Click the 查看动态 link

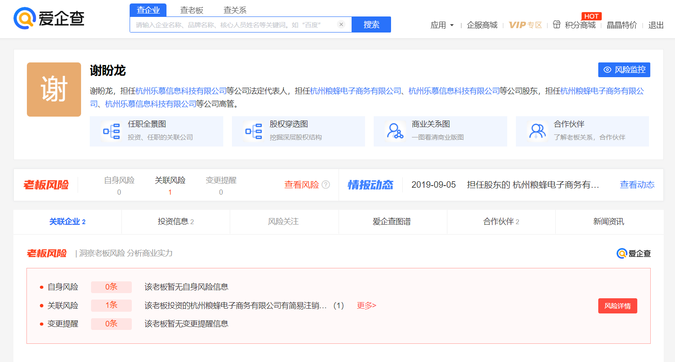pos(637,185)
